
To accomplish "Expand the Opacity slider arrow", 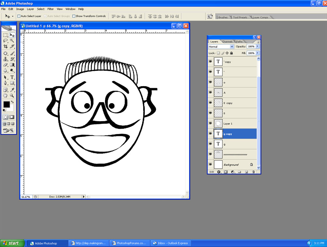I will pos(258,47).
